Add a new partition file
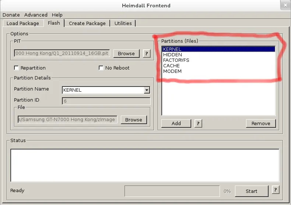Image resolution: width=291 pixels, height=205 pixels. tap(176, 123)
